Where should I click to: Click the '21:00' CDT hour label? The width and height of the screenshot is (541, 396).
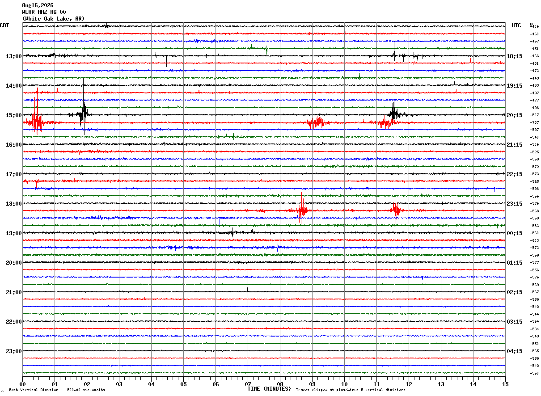pos(13,292)
